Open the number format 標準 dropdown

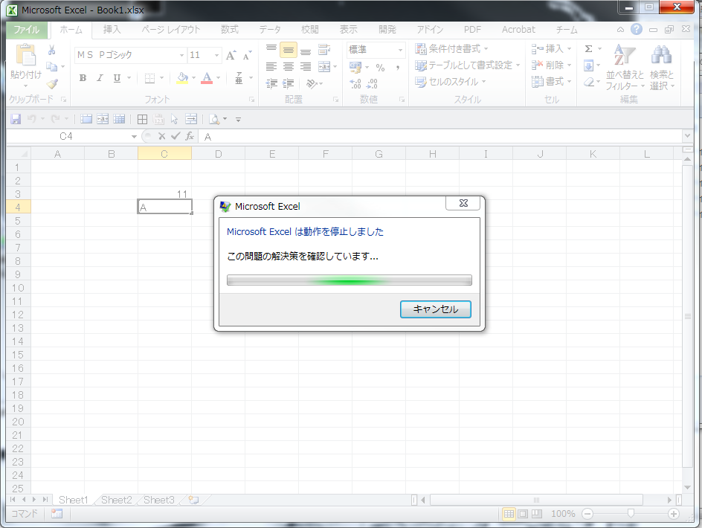(400, 50)
